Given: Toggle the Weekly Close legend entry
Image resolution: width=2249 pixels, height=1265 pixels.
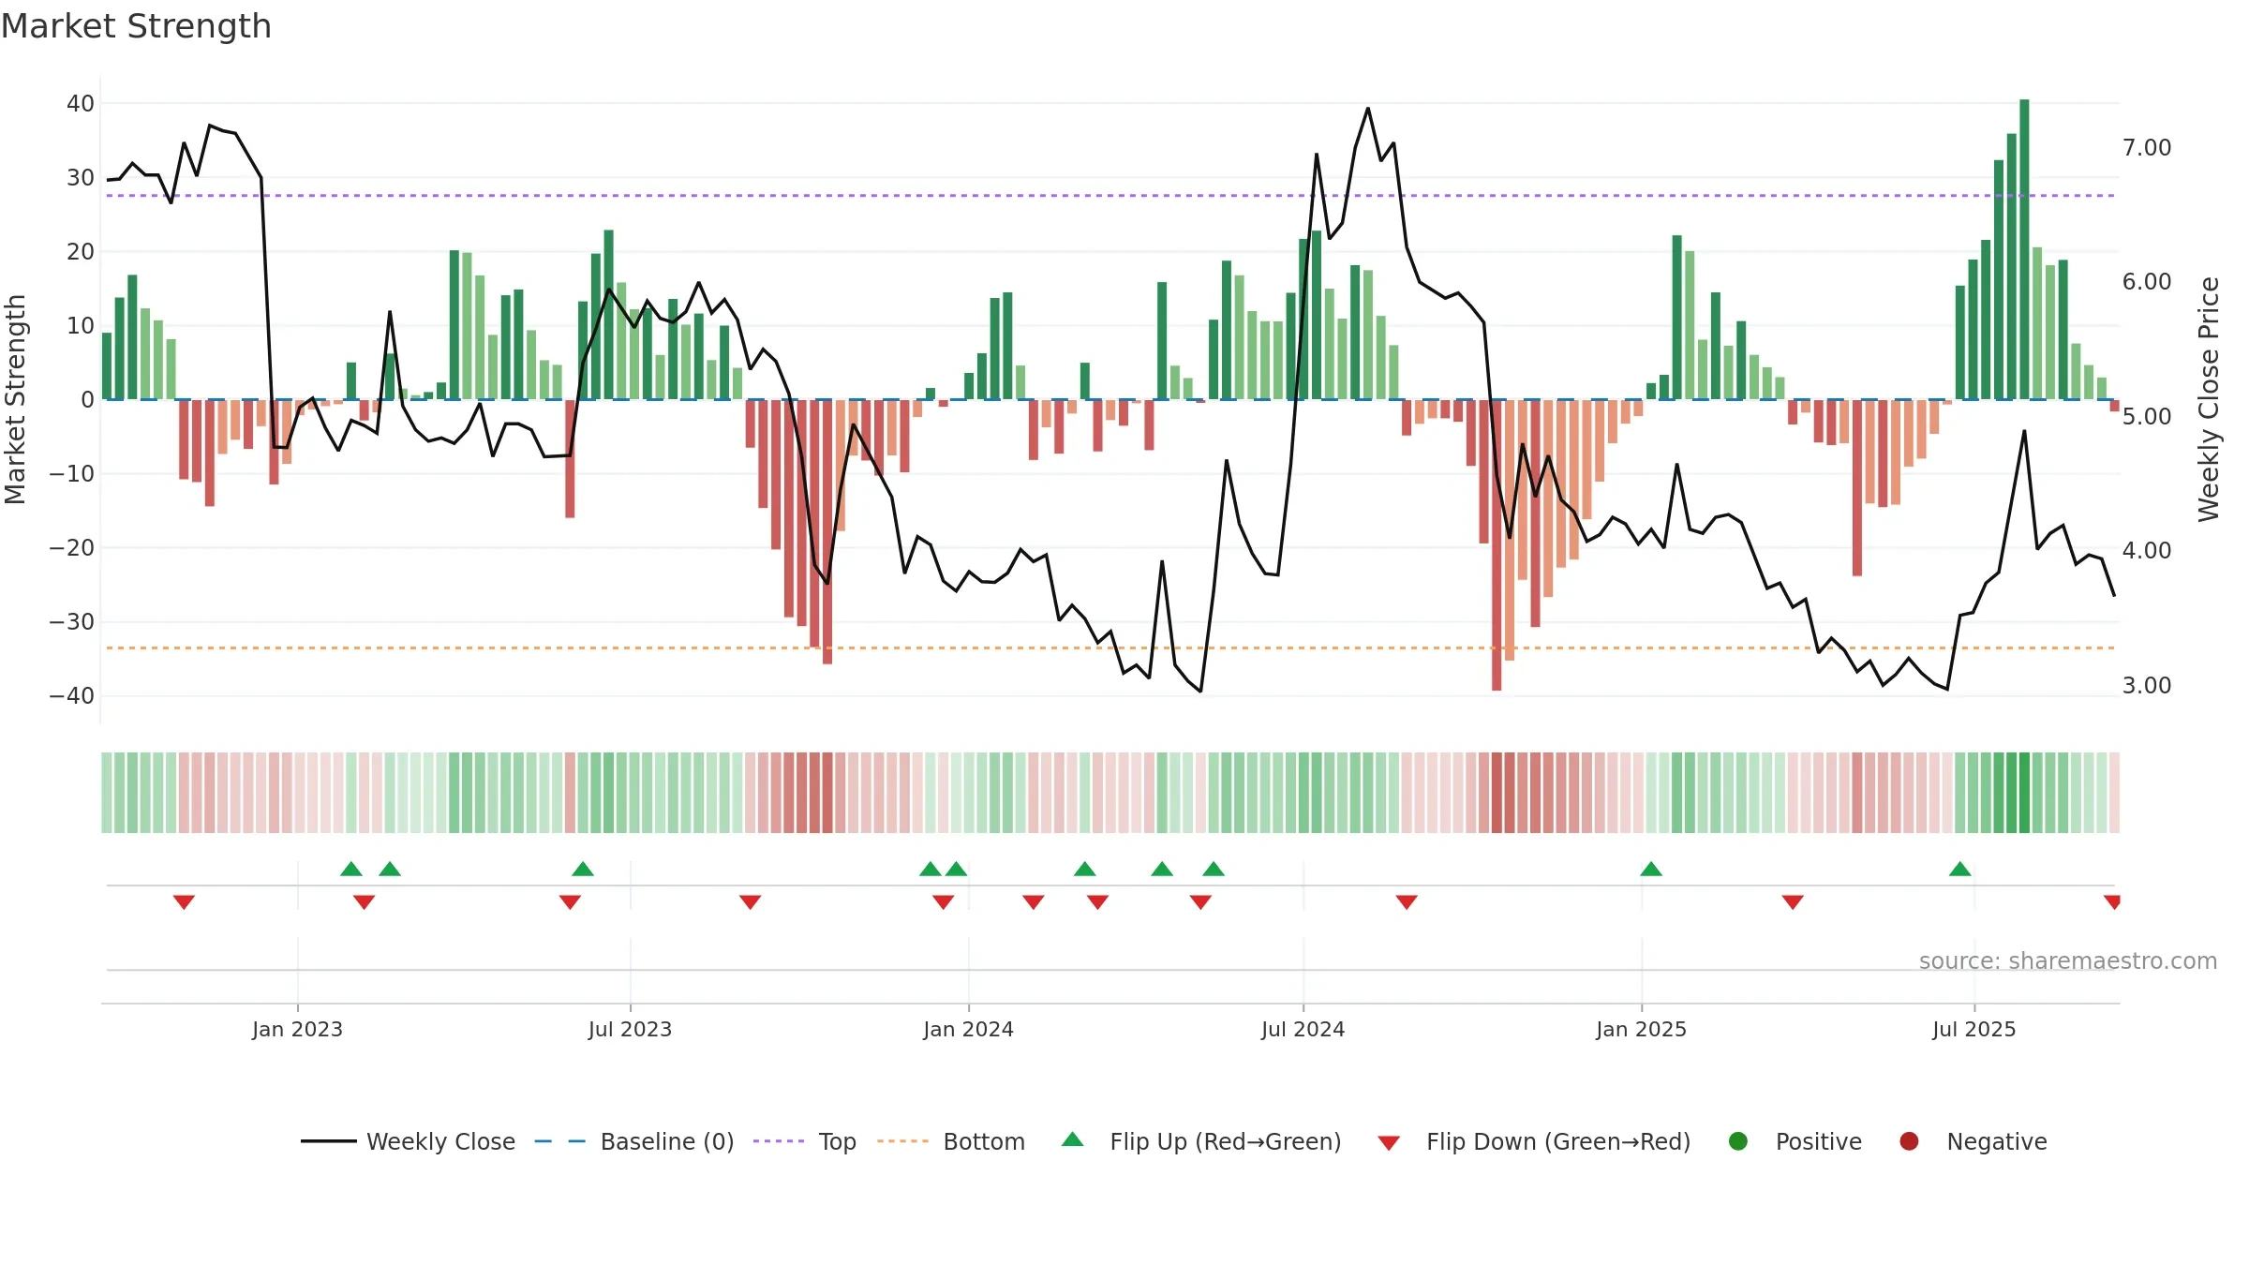Looking at the screenshot, I should click(409, 1141).
